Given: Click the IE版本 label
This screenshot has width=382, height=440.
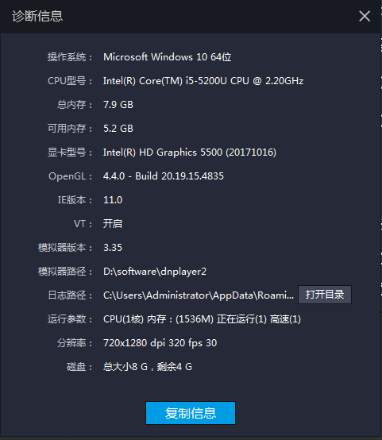Looking at the screenshot, I should [75, 200].
